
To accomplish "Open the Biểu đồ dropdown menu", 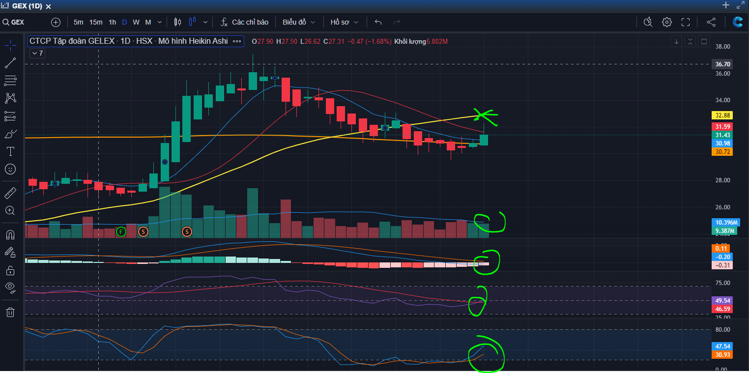I will click(299, 22).
